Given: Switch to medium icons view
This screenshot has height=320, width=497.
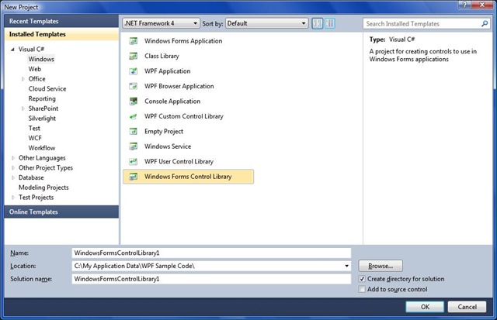Looking at the screenshot, I should [330, 23].
